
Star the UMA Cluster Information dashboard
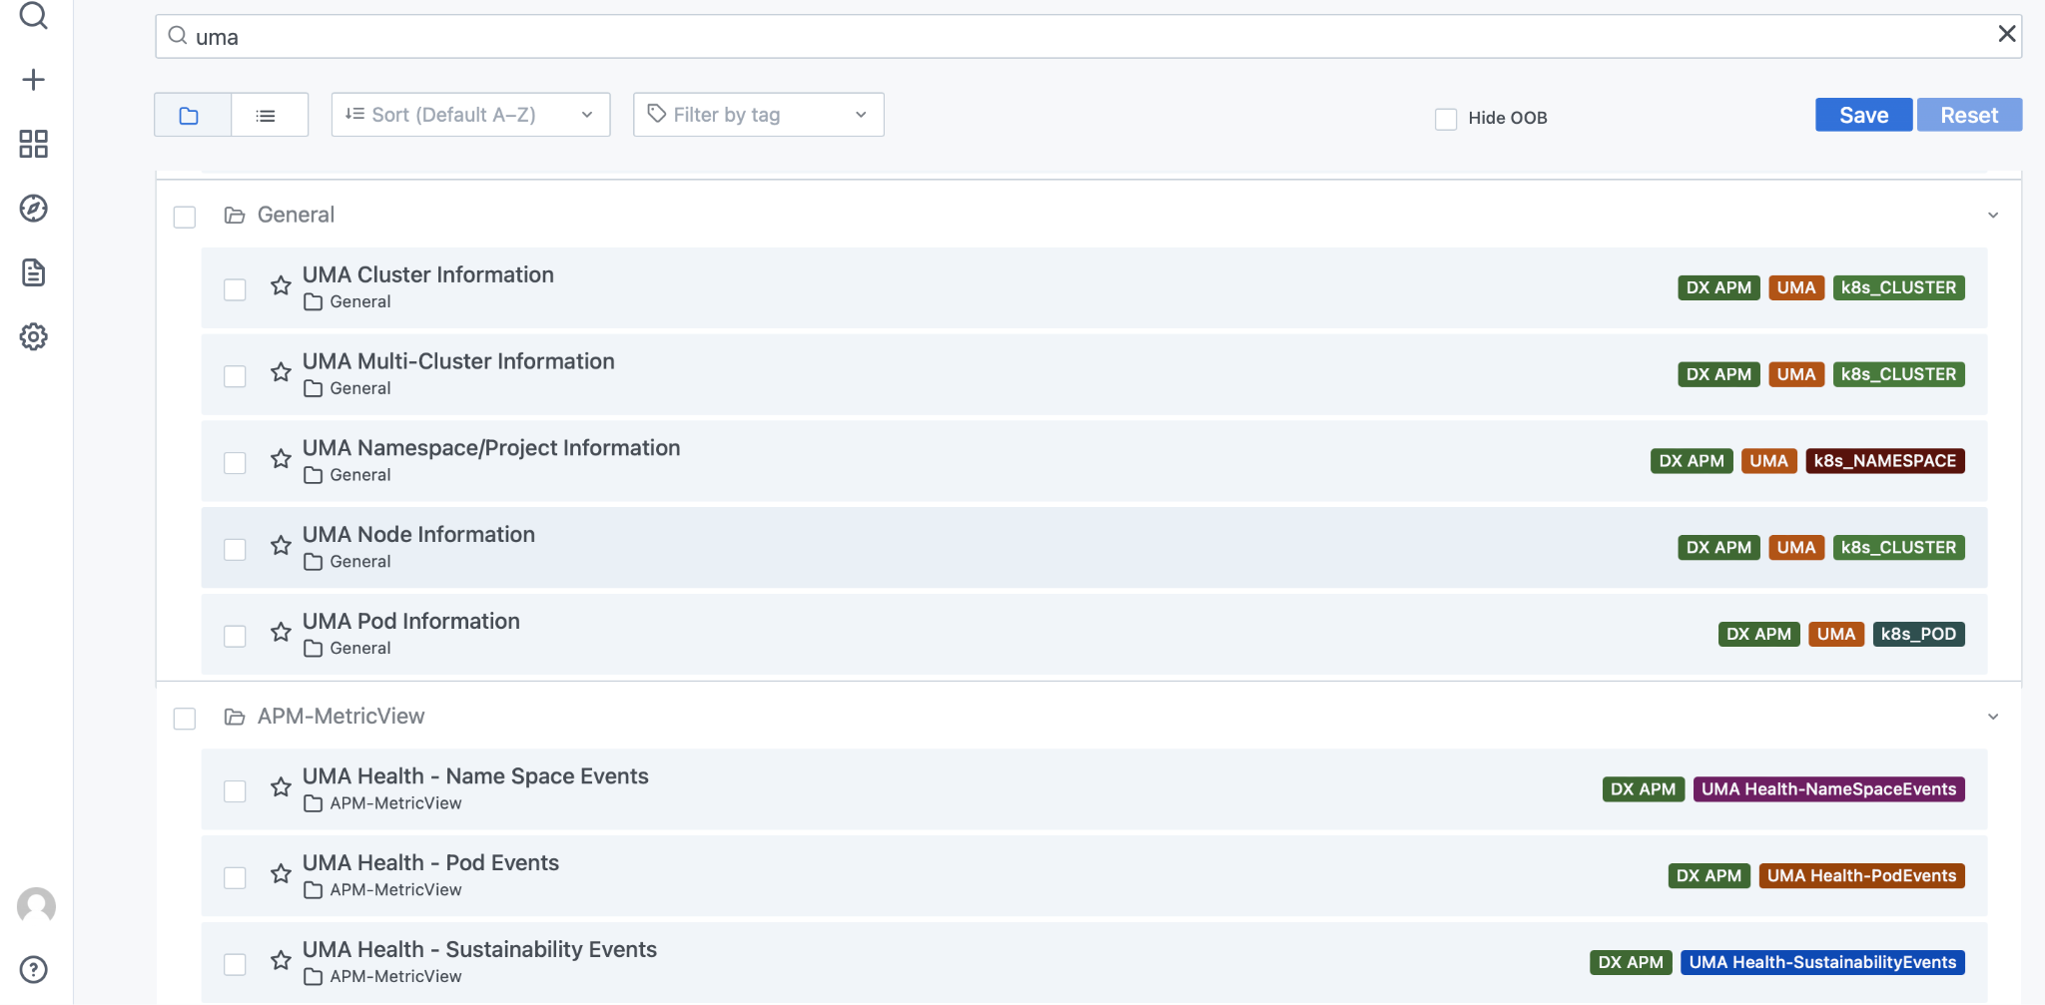[x=281, y=287]
